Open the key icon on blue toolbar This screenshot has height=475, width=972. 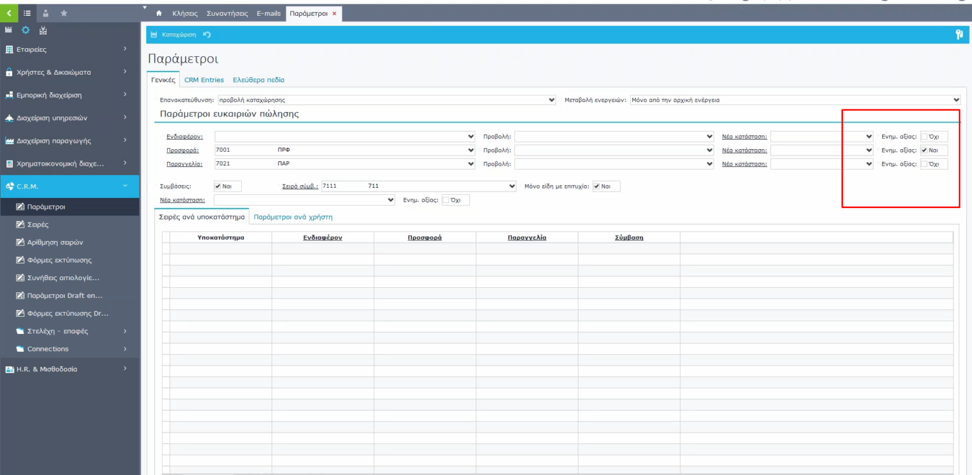coord(959,35)
